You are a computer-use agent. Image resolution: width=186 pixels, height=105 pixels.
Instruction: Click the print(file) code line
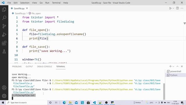click(x=39, y=38)
